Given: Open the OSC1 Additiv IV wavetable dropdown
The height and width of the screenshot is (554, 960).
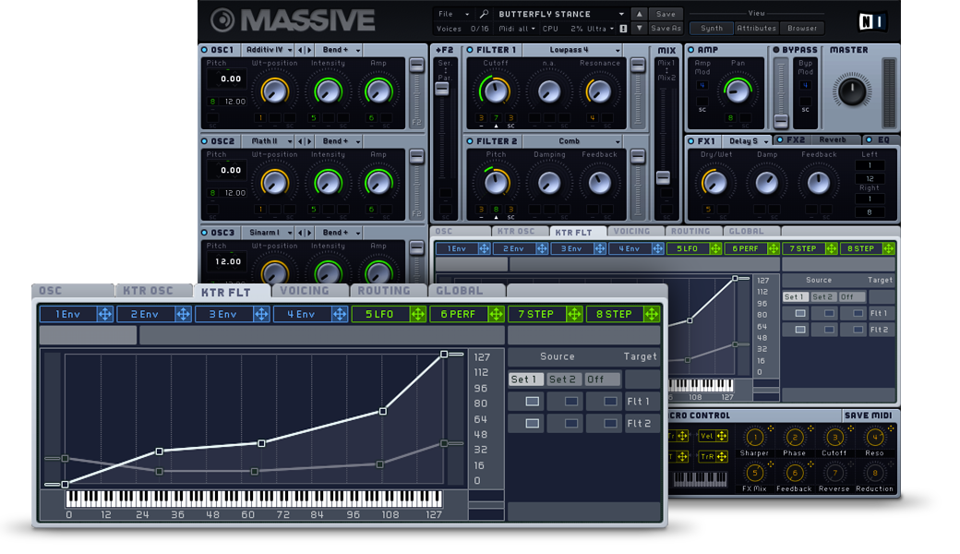Looking at the screenshot, I should [269, 50].
